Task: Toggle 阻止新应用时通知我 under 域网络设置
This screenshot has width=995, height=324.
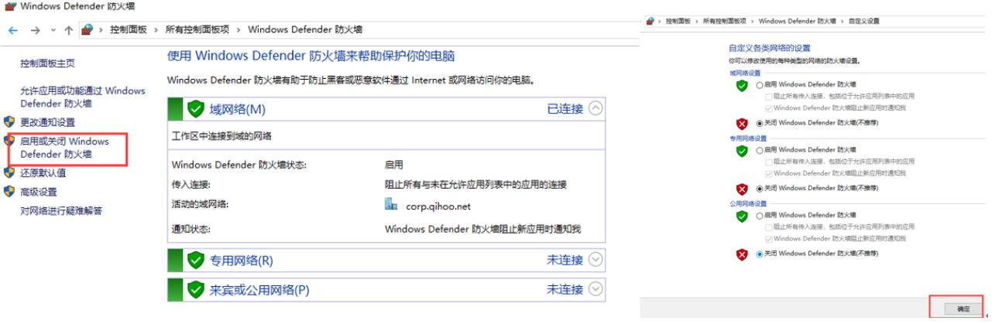Action: tap(768, 108)
